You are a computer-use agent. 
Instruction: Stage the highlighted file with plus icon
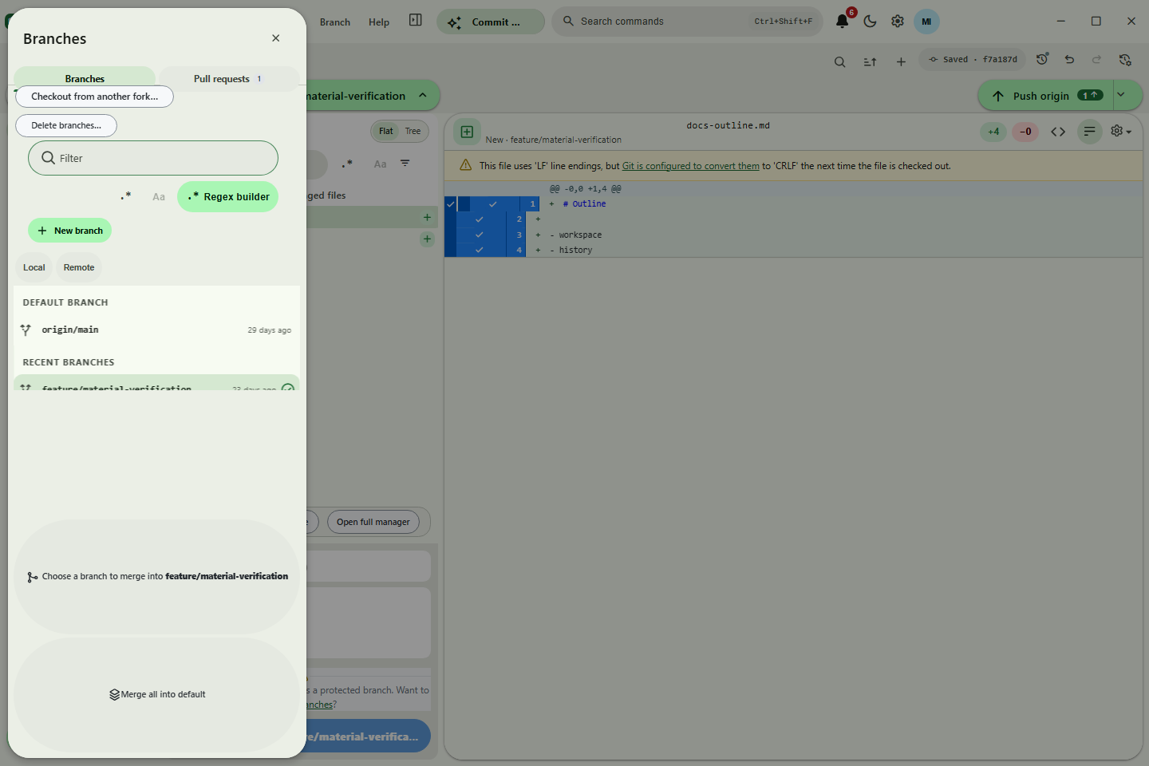pyautogui.click(x=427, y=217)
